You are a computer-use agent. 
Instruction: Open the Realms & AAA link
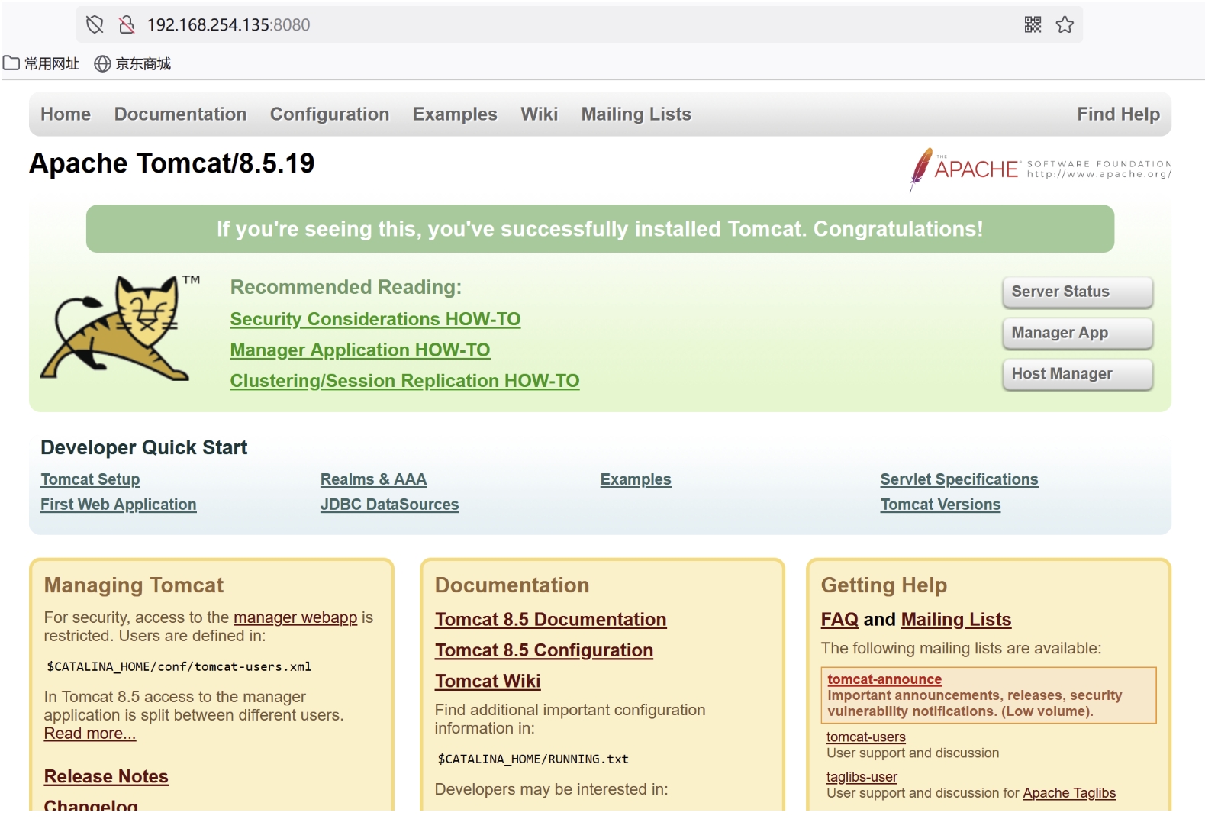(373, 479)
